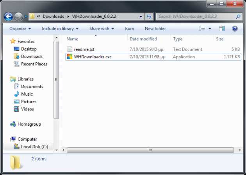246x175 pixels.
Task: Toggle the preview pane icon
Action: click(222, 29)
